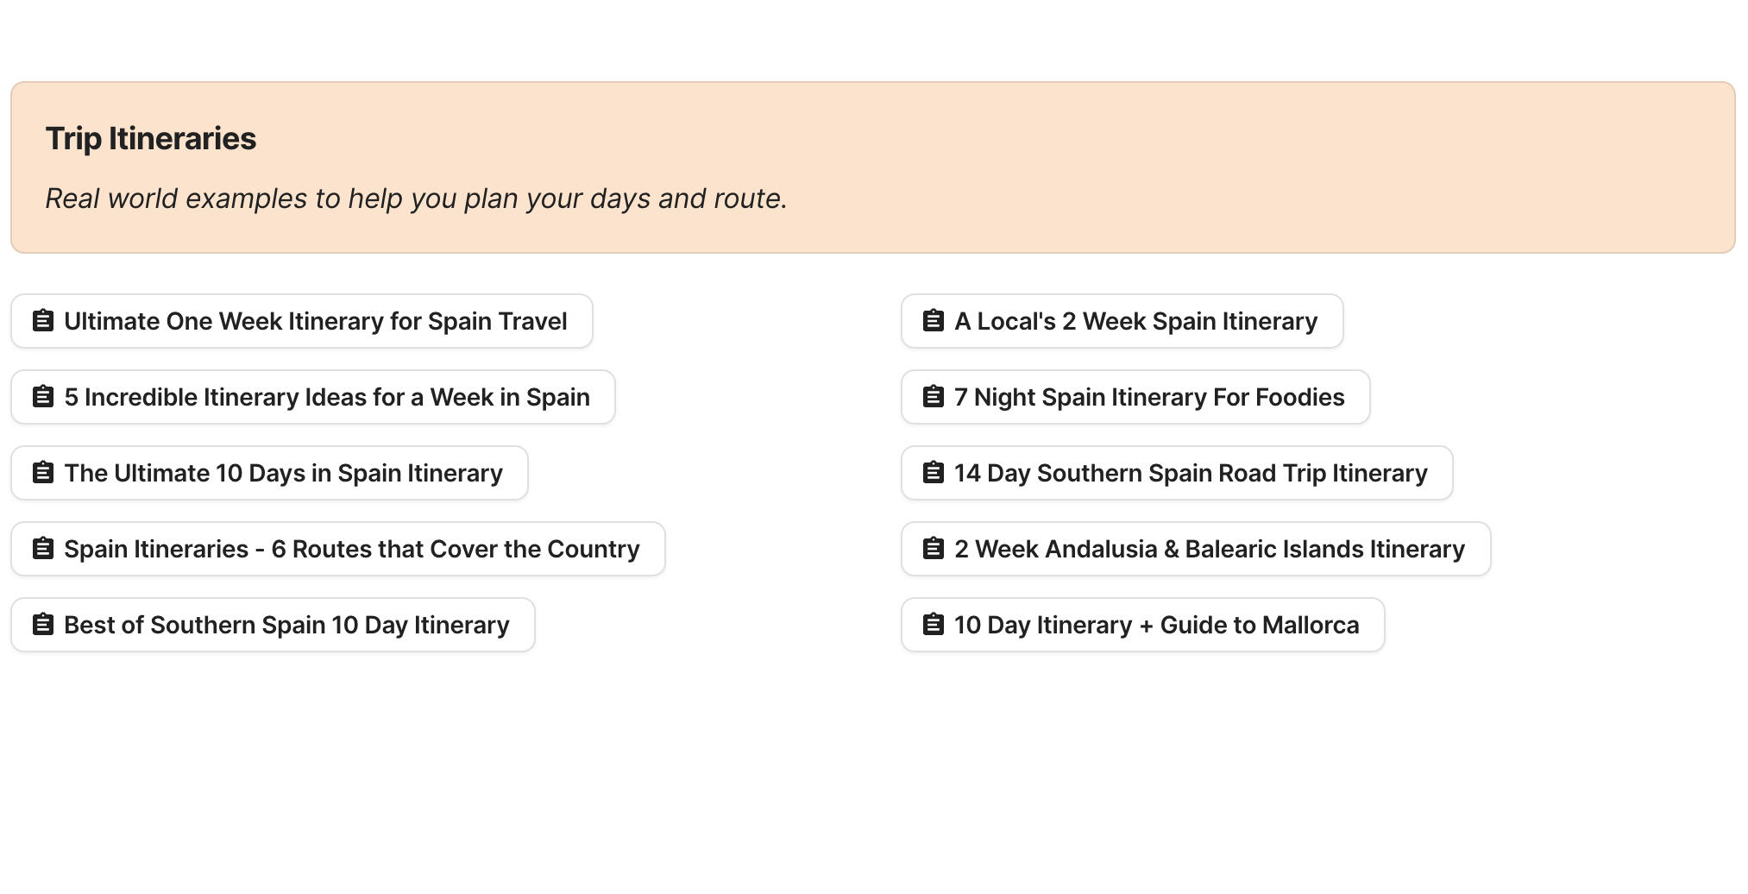Open the 7 Night Spain Itinerary For Foodies

[x=1135, y=396]
